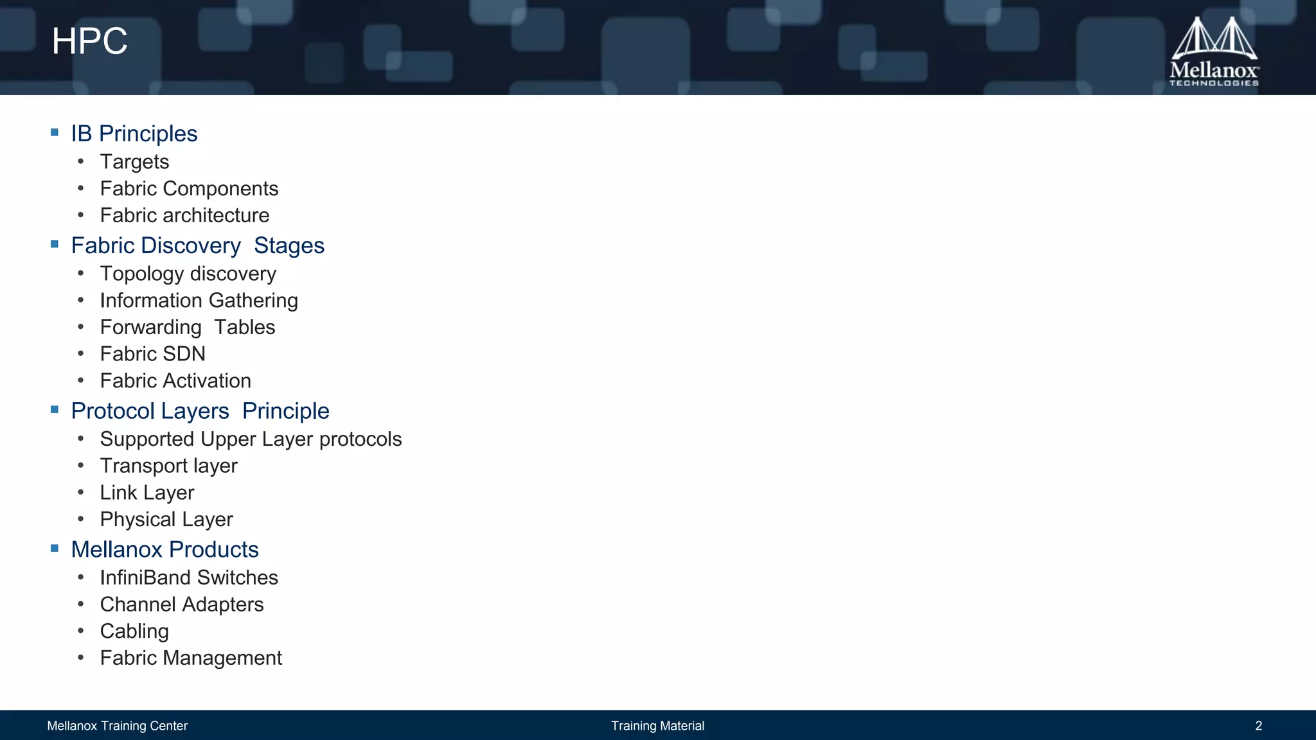Click the Fabric Management bullet
This screenshot has height=740, width=1316.
191,658
